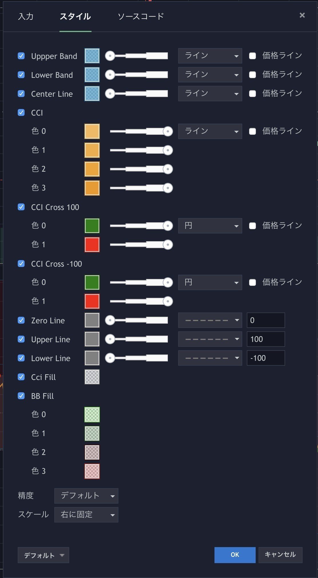Open the dashed line style dropdown for Upper Line

click(210, 339)
